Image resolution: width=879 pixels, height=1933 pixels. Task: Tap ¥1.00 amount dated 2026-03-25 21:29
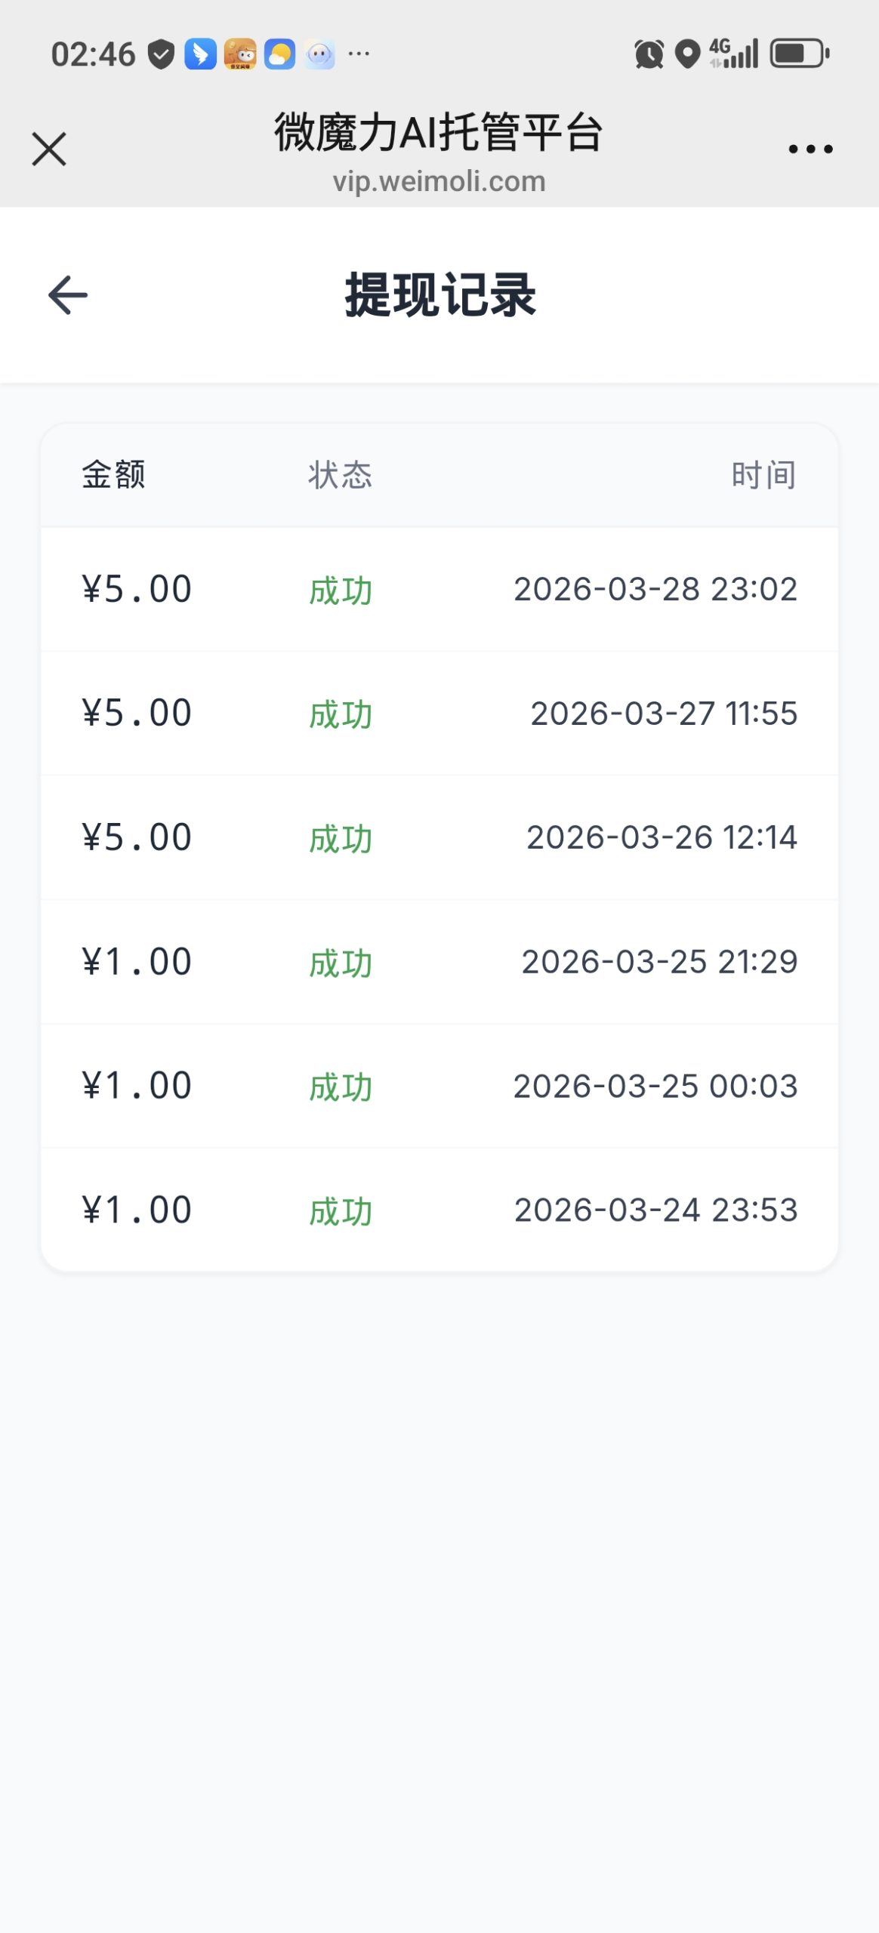point(137,962)
